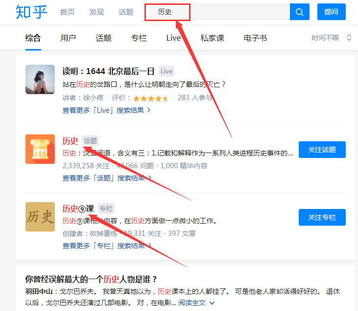Open the 时间不限 time filter dropdown
Viewport: 358px width, 311px height.
[x=331, y=38]
